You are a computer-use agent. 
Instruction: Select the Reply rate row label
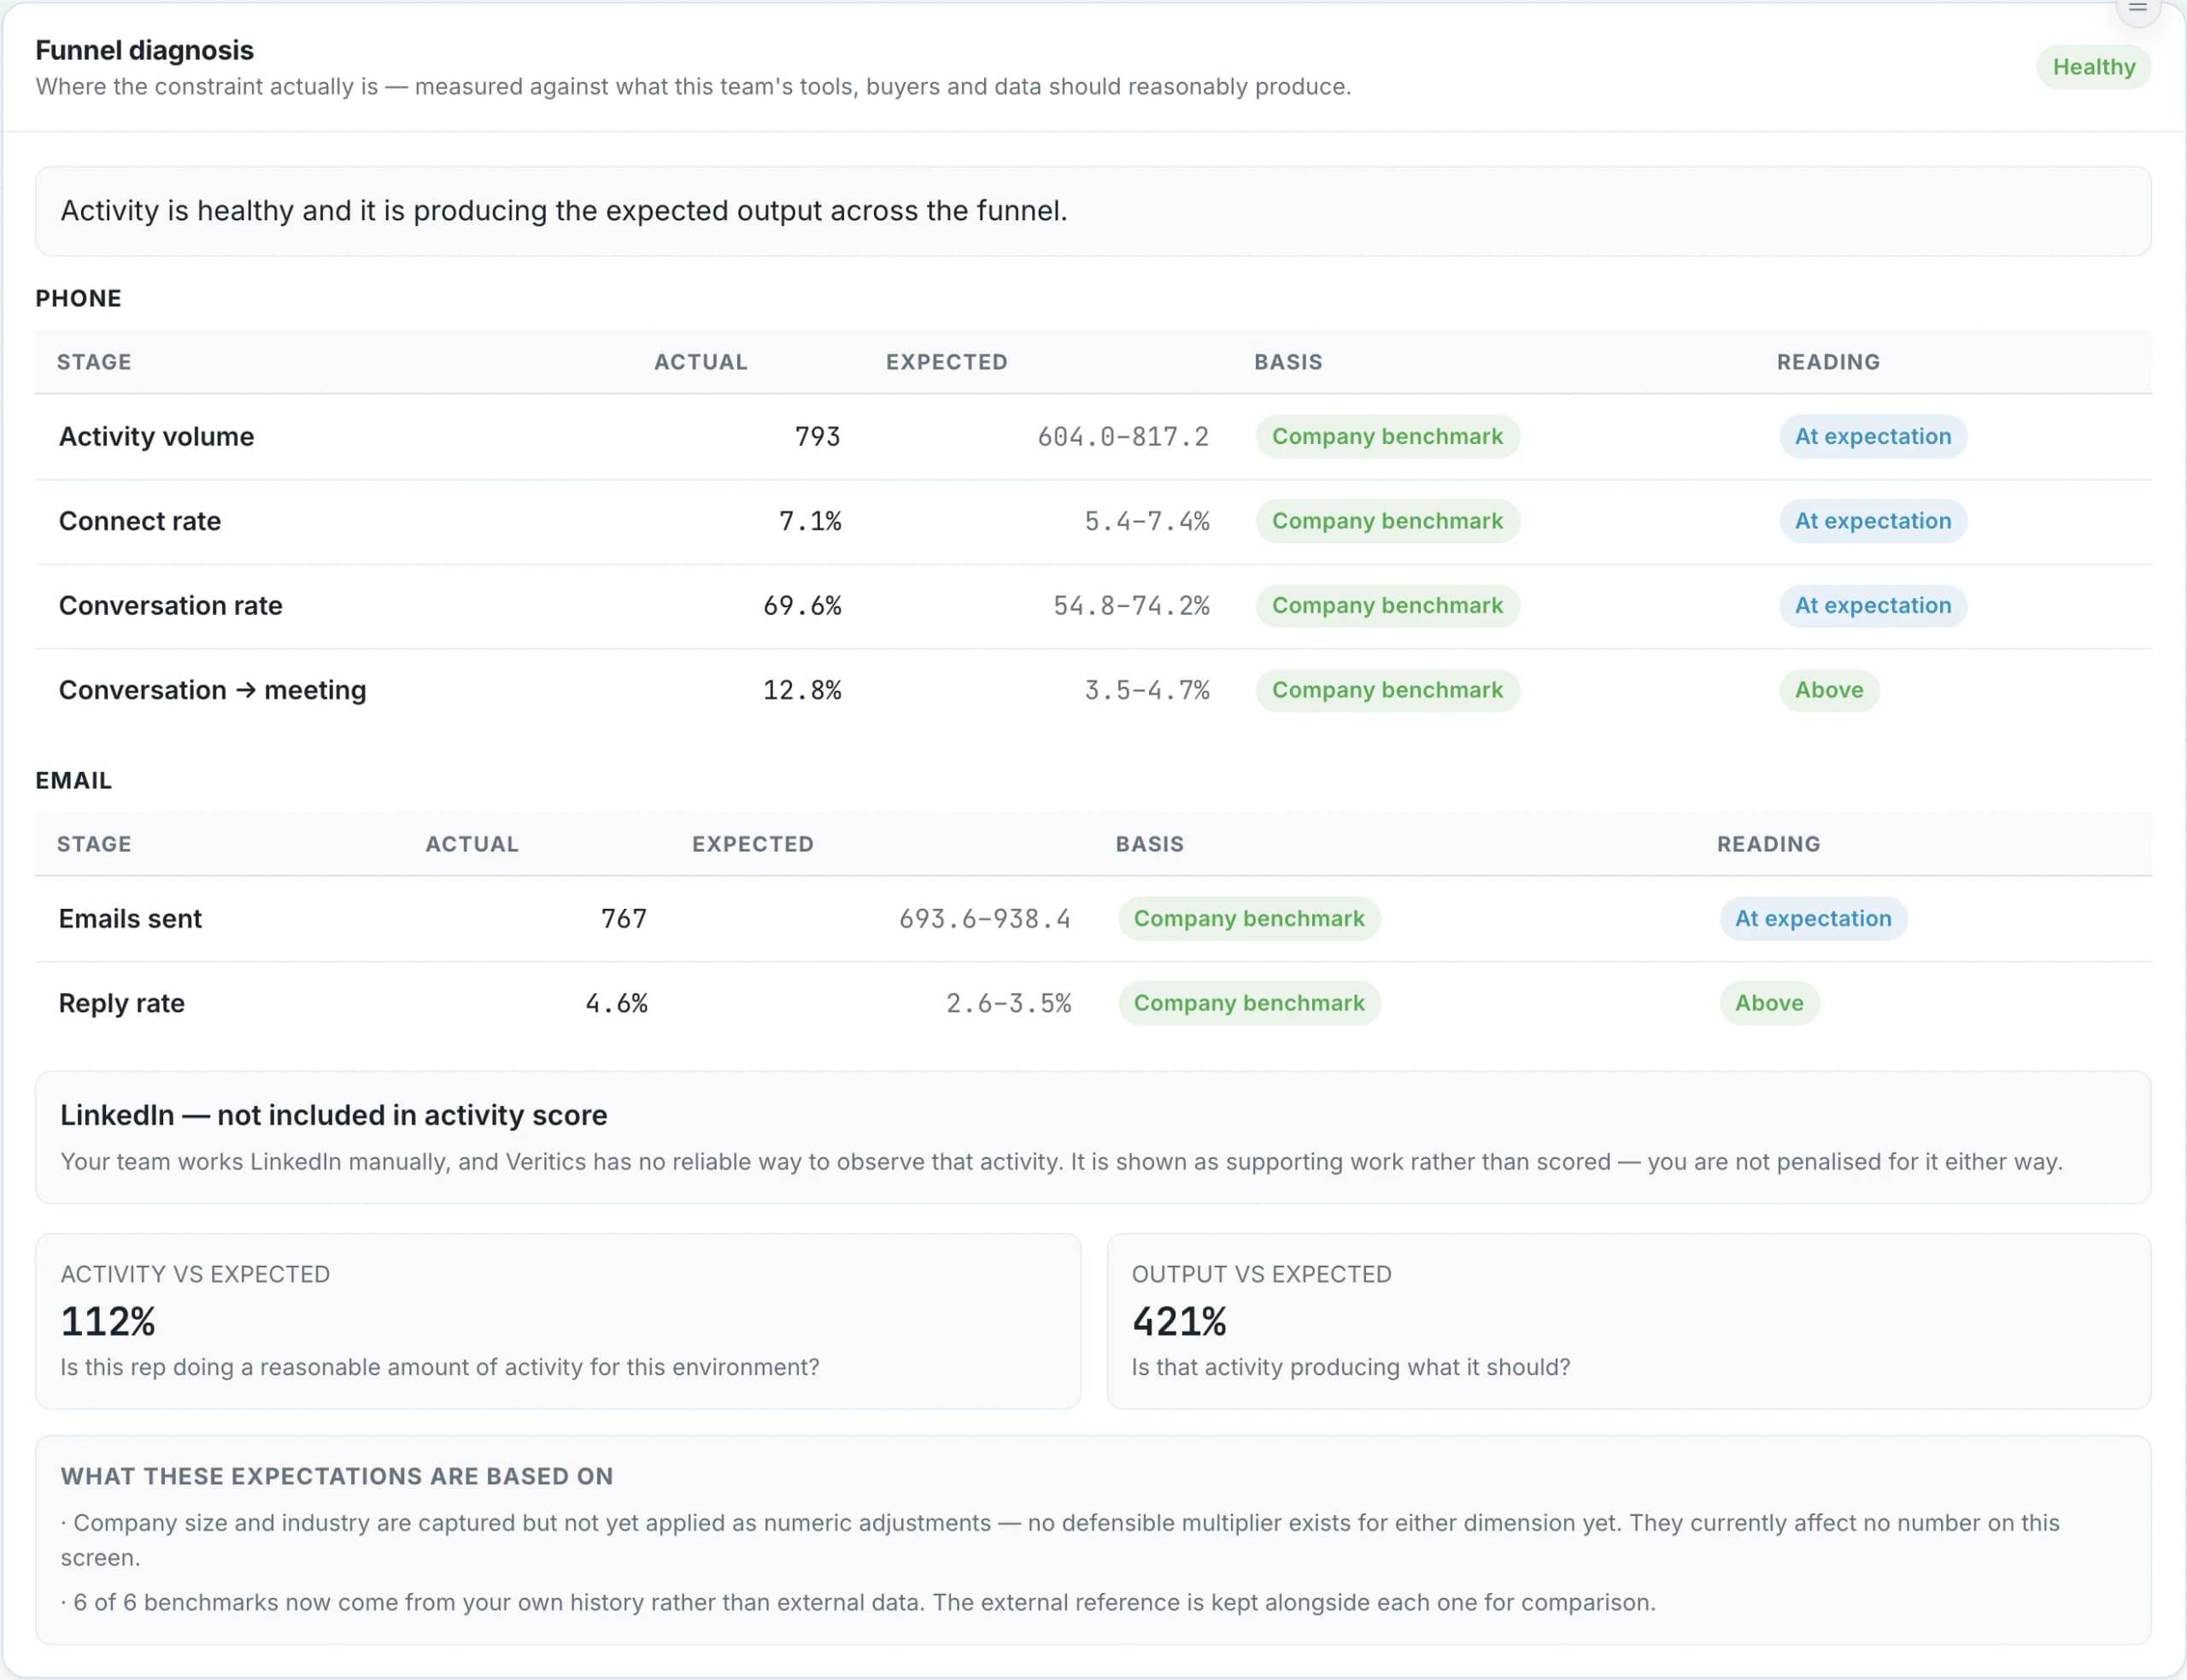point(122,1003)
